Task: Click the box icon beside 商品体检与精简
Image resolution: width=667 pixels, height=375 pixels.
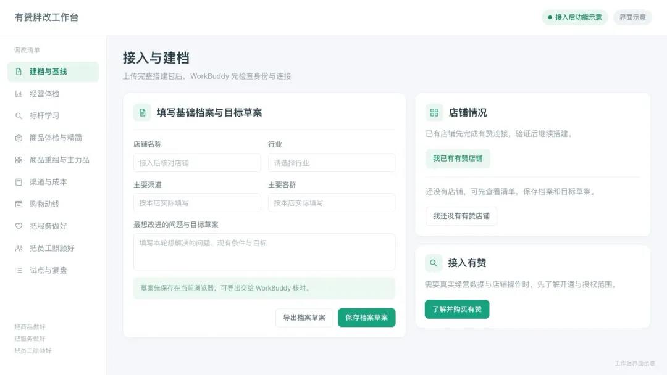Action: point(19,138)
